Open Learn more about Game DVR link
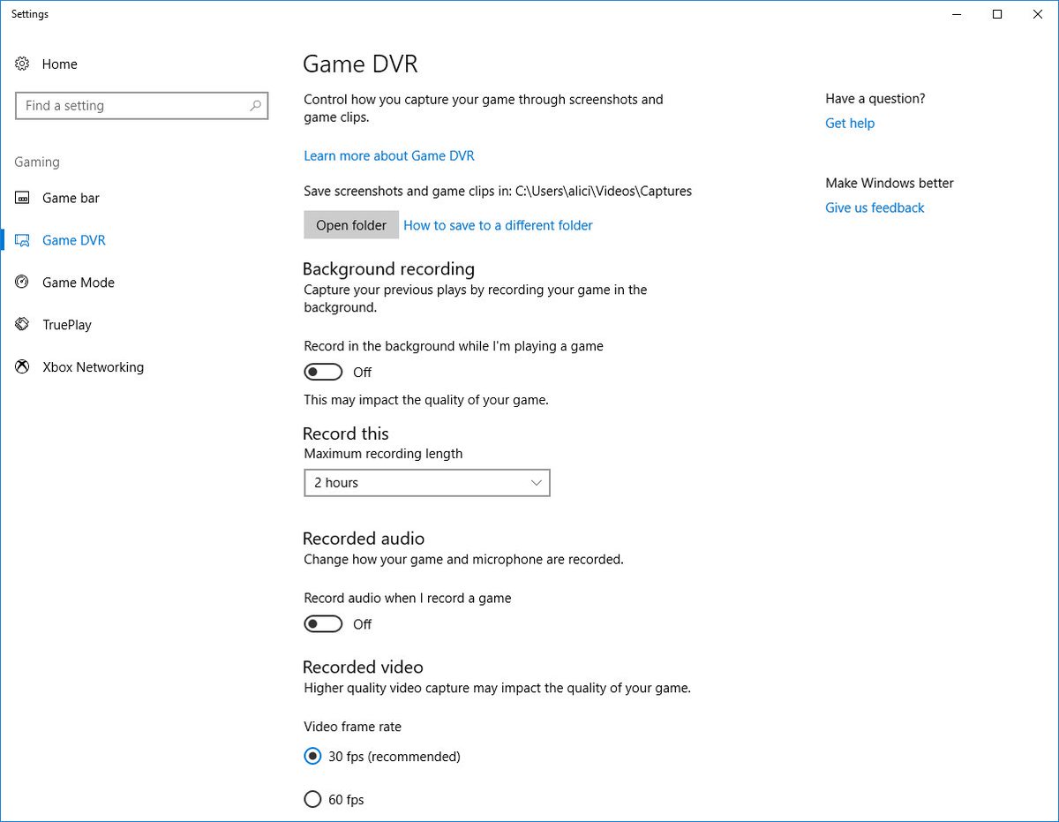Screen dimensions: 1059x822 point(389,155)
